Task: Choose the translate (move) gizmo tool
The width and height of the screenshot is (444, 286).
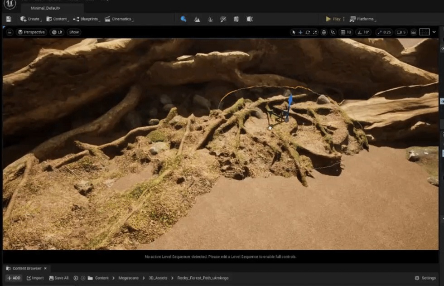Action: pos(300,32)
